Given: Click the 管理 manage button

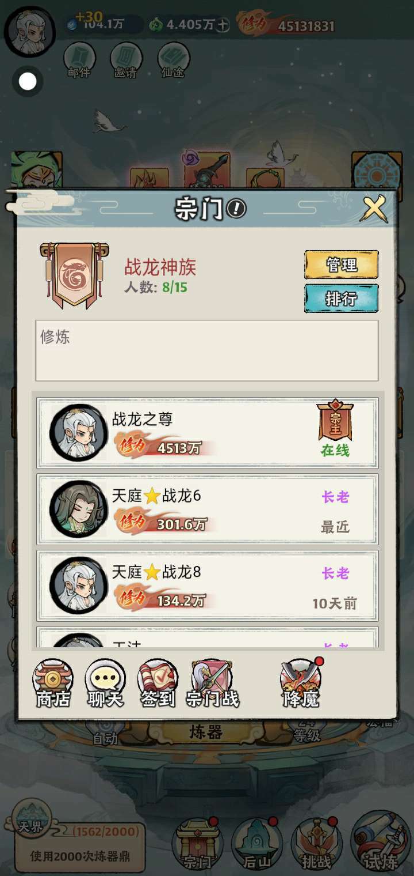Looking at the screenshot, I should coord(341,265).
